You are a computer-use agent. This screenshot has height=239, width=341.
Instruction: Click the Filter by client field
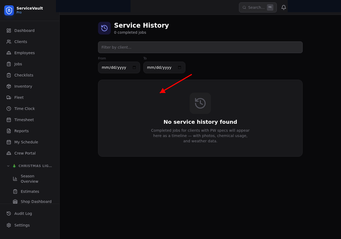click(x=200, y=47)
